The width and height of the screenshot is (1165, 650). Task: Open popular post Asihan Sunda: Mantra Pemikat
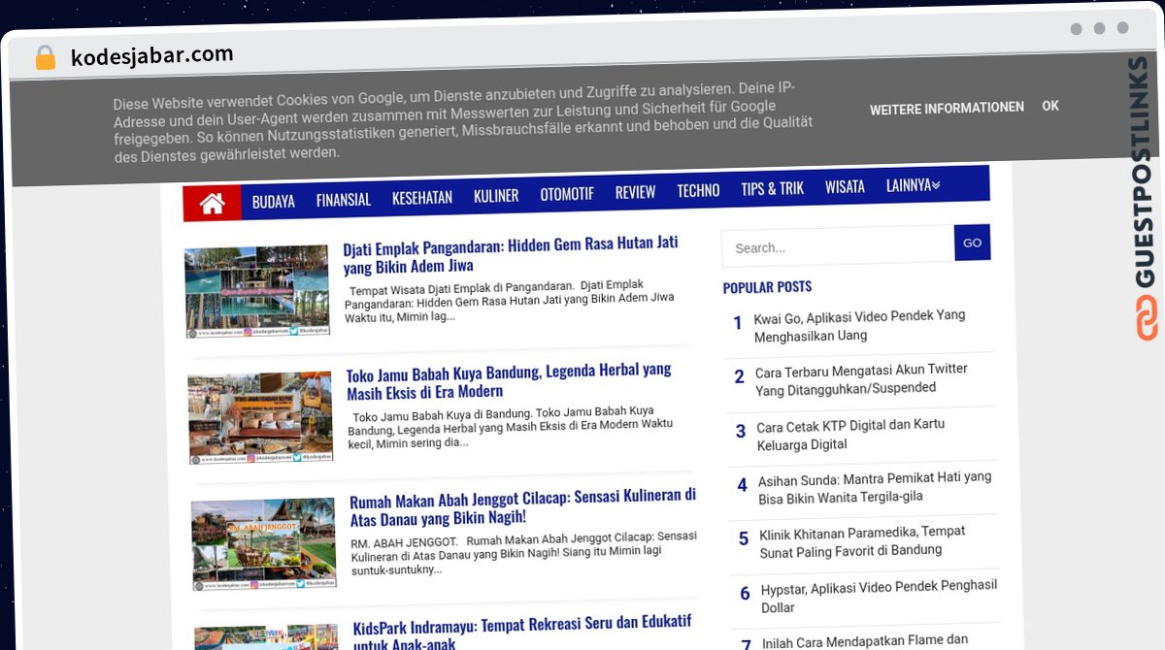point(875,487)
